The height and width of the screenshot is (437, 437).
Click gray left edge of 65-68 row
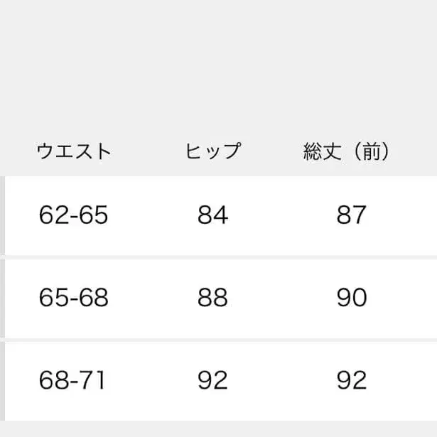(2, 297)
